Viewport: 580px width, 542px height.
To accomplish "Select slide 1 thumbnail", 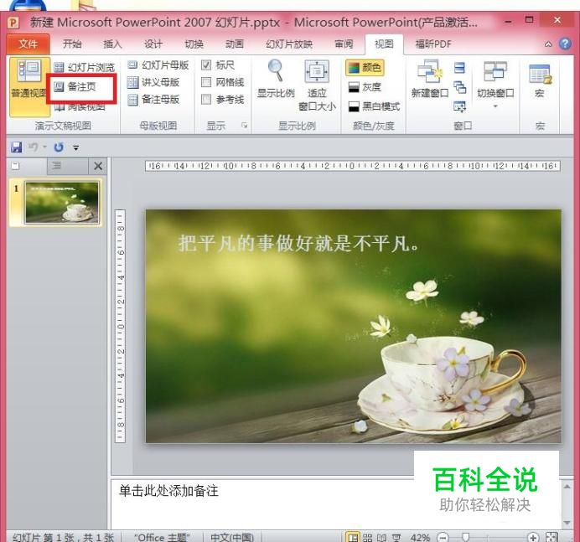I will pos(62,203).
